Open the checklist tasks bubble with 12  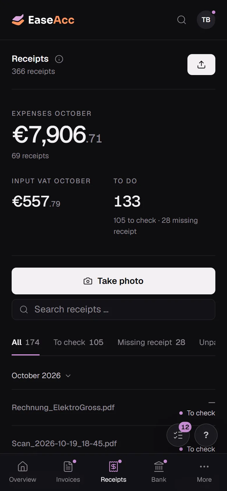(178, 435)
